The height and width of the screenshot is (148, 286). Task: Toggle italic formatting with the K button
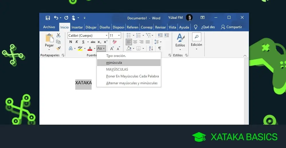click(x=77, y=42)
